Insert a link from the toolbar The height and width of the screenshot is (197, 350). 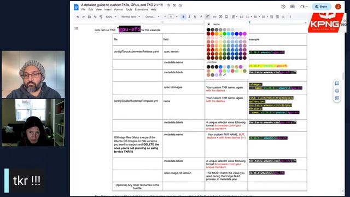tap(214, 17)
